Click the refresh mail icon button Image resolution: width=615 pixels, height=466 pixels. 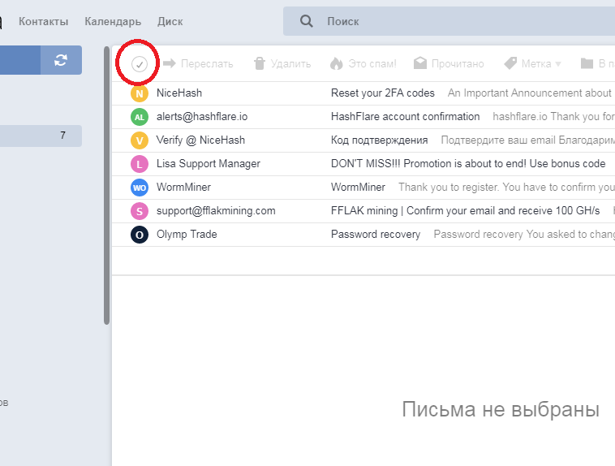(61, 60)
